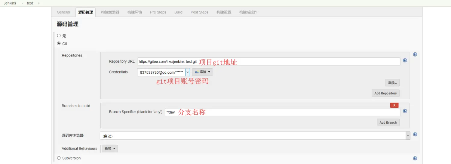Image resolution: width=451 pixels, height=164 pixels.
Task: Click the Add Repository button
Action: click(x=385, y=93)
